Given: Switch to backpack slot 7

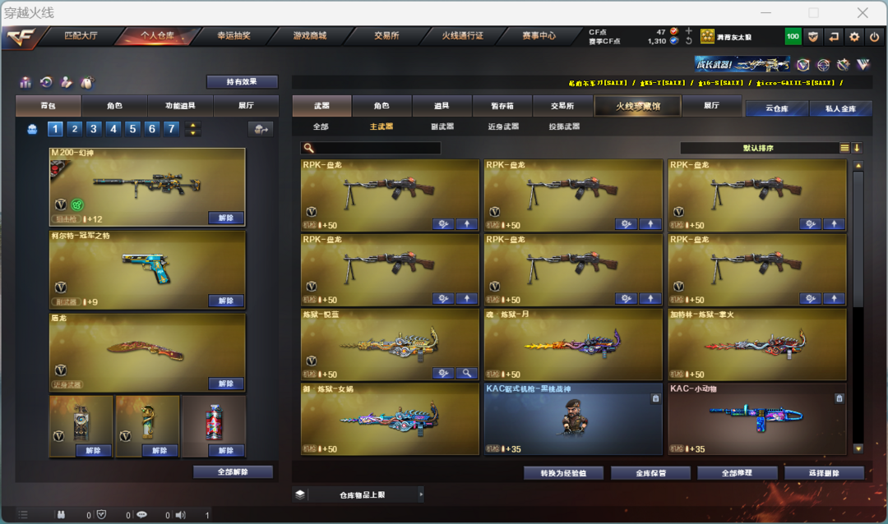Looking at the screenshot, I should 171,129.
